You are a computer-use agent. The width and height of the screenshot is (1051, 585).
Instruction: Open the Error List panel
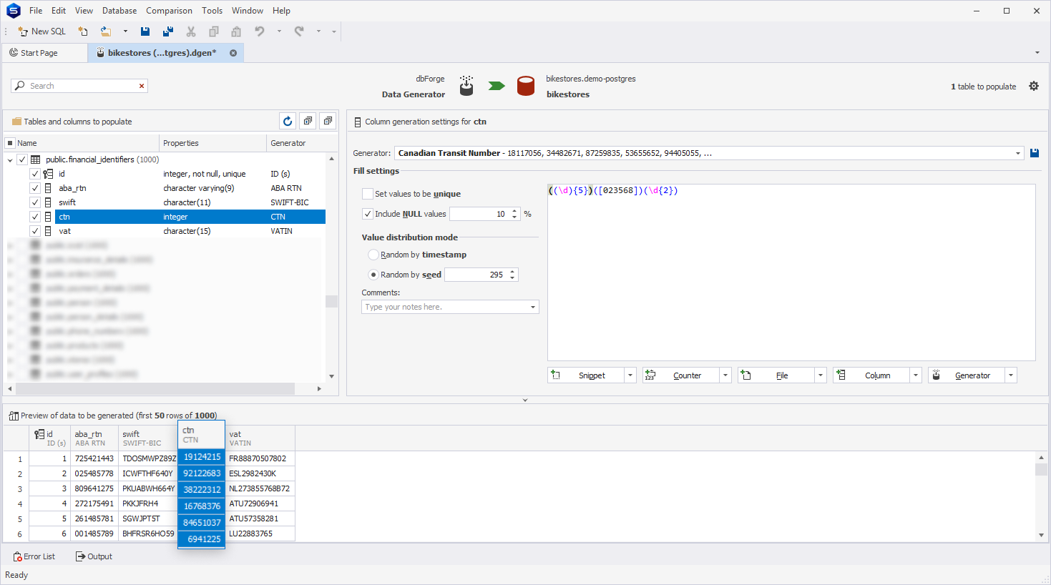pos(34,556)
